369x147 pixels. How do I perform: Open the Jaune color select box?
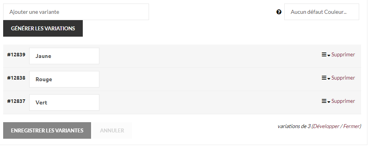click(x=64, y=56)
